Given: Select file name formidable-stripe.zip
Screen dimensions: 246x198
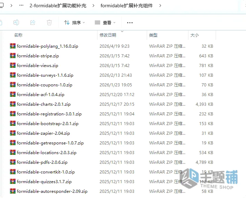Looking at the screenshot, I should coord(38,56).
